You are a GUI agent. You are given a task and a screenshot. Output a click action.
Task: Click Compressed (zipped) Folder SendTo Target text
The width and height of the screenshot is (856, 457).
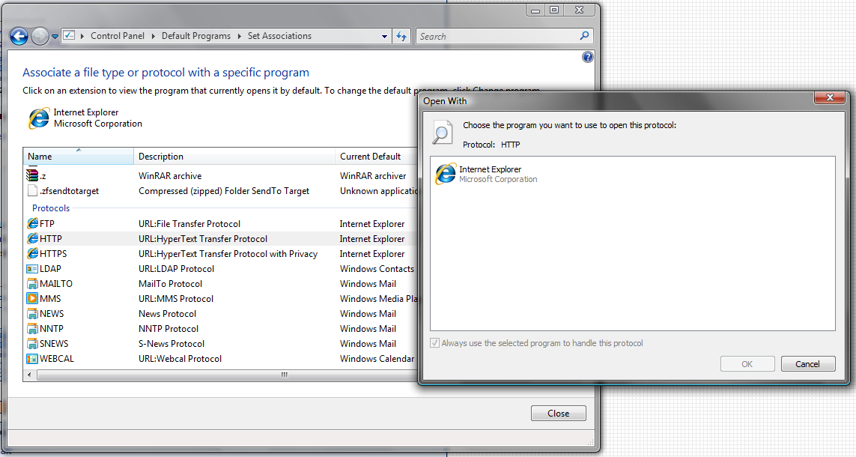[224, 191]
